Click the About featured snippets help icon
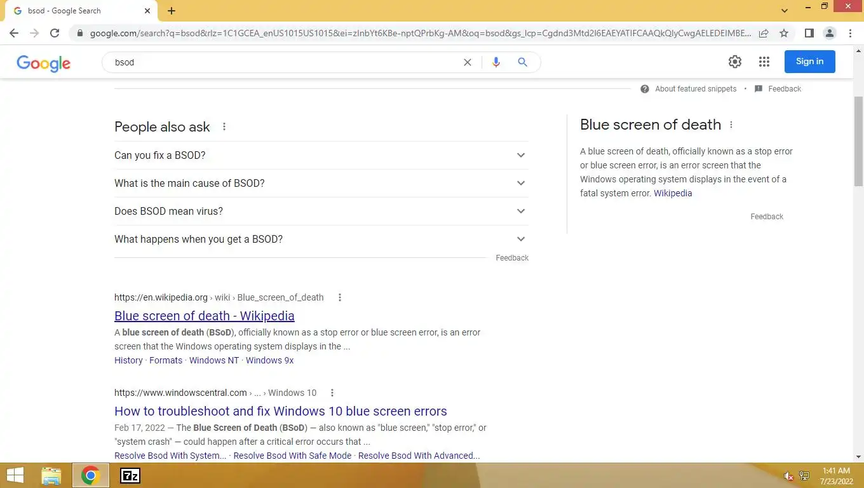The image size is (864, 488). pyautogui.click(x=645, y=89)
